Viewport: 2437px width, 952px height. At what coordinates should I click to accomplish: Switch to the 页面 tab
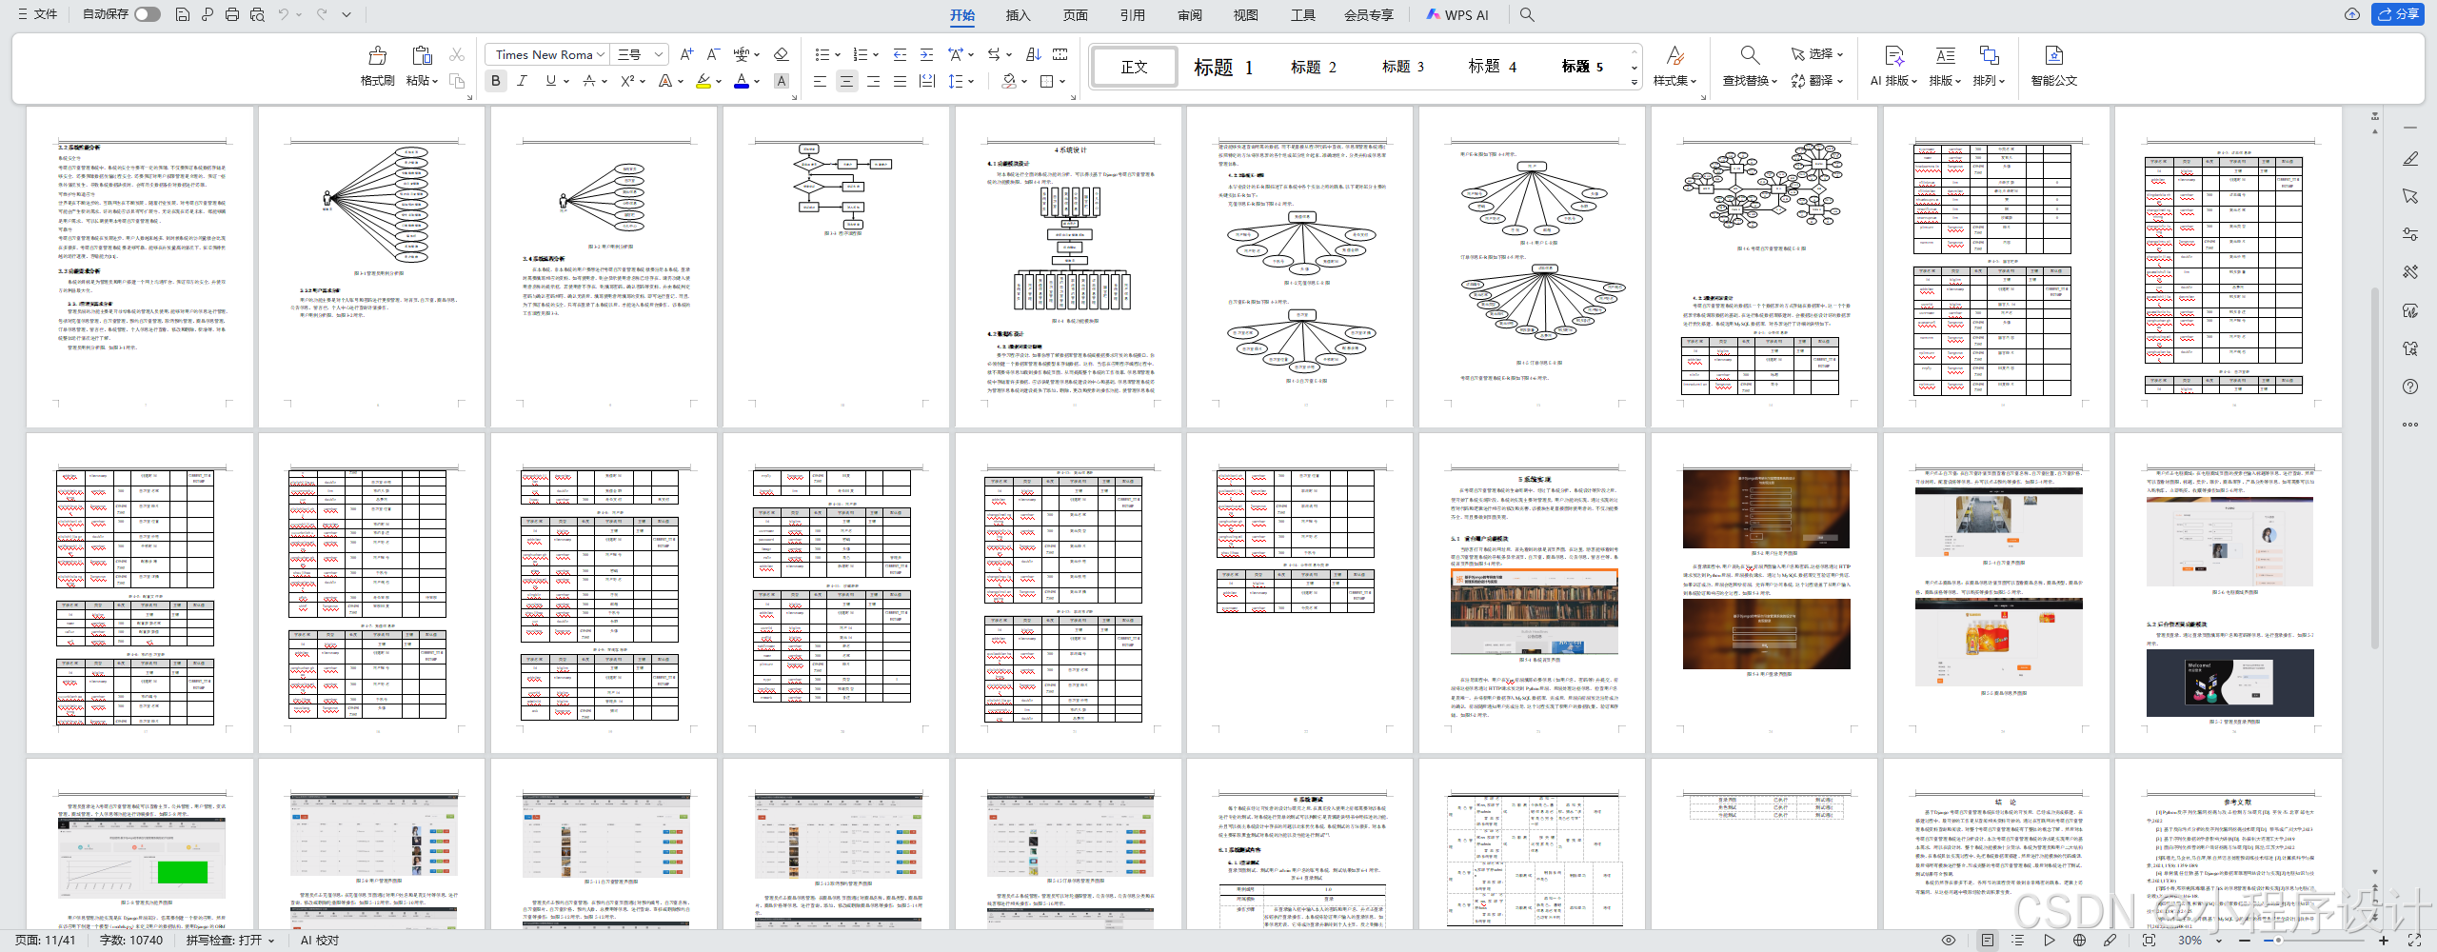click(1075, 14)
